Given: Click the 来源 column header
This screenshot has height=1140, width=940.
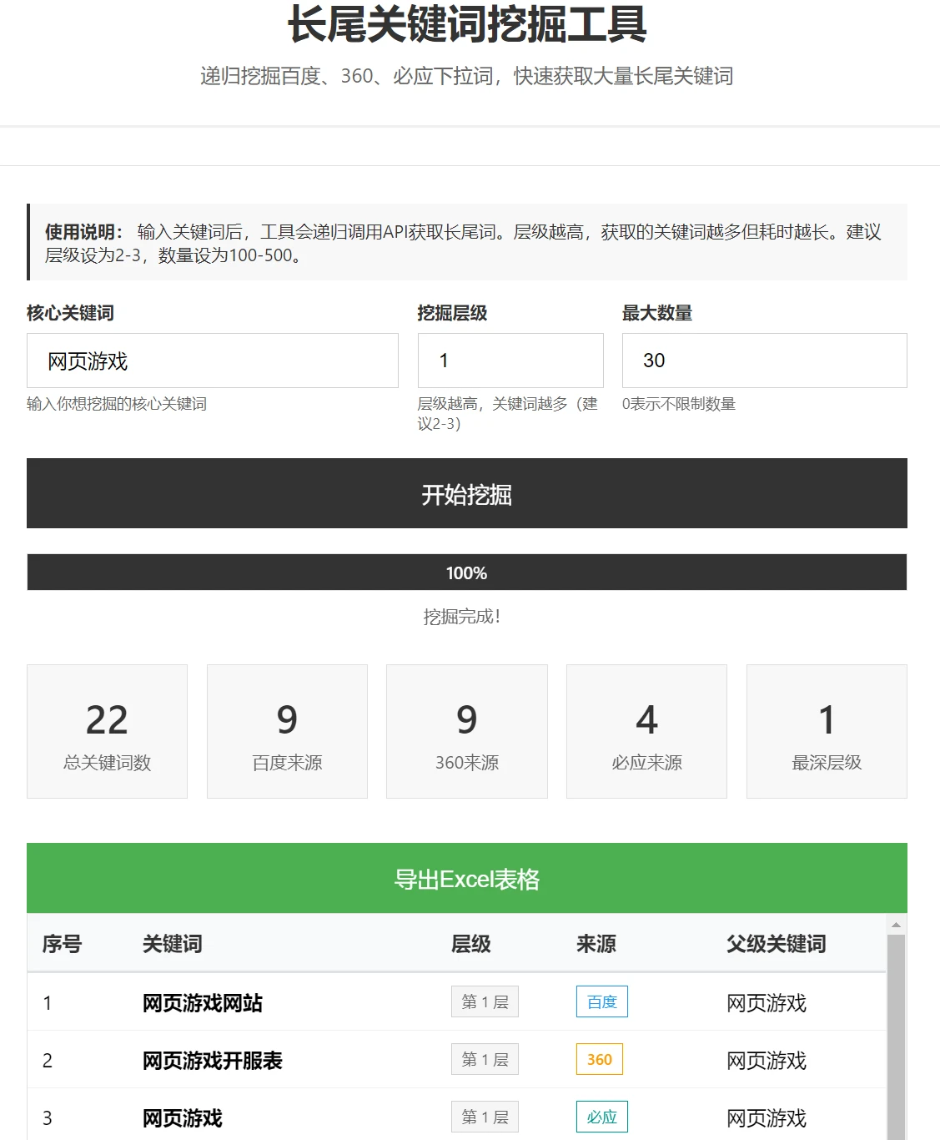Looking at the screenshot, I should 596,944.
